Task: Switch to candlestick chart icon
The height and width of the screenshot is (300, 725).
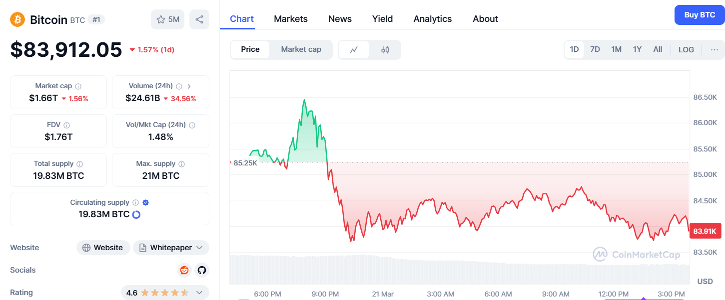Action: [385, 50]
